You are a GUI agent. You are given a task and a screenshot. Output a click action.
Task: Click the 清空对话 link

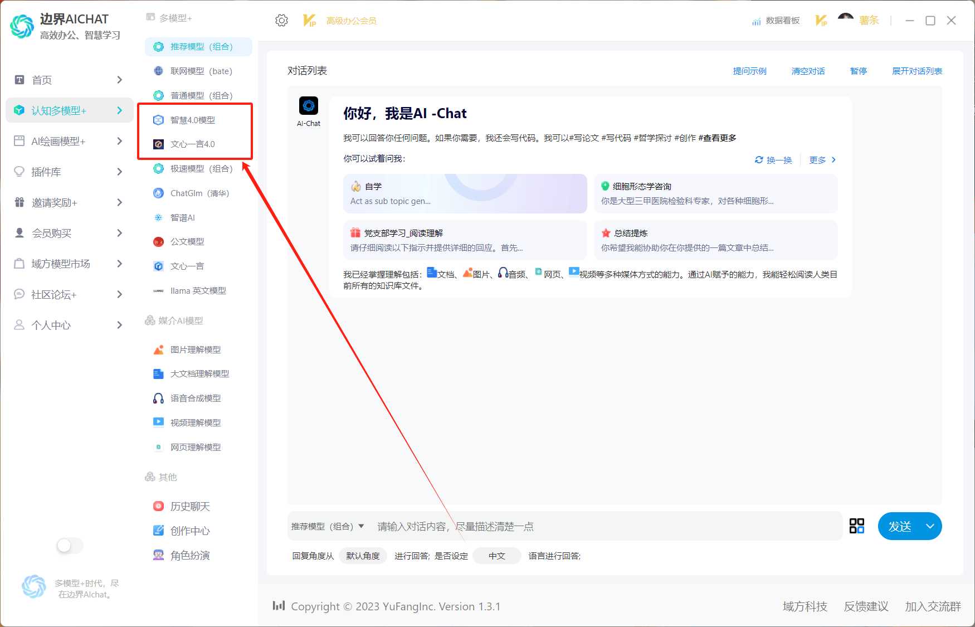tap(808, 71)
